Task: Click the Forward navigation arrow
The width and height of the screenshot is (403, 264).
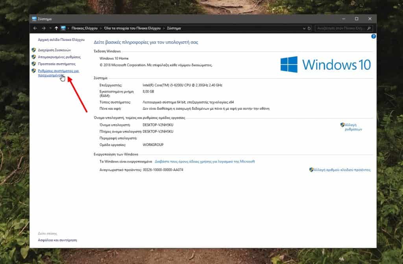Action: point(44,28)
